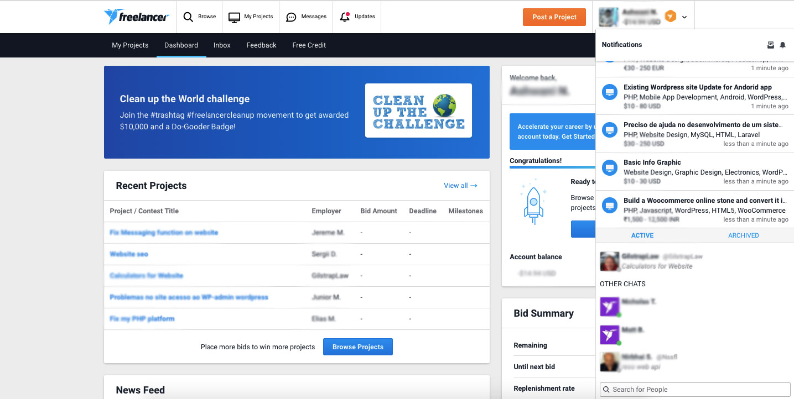Image resolution: width=794 pixels, height=399 pixels.
Task: Click Accelerate your career banner
Action: 552,132
